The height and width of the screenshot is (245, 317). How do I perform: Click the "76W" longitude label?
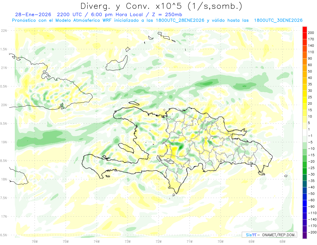[x=35, y=241]
